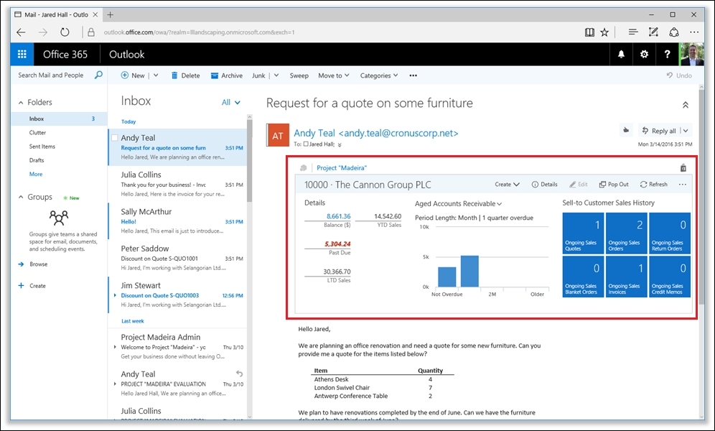Open more mail commands ellipsis in toolbar
This screenshot has width=715, height=431.
pyautogui.click(x=413, y=75)
